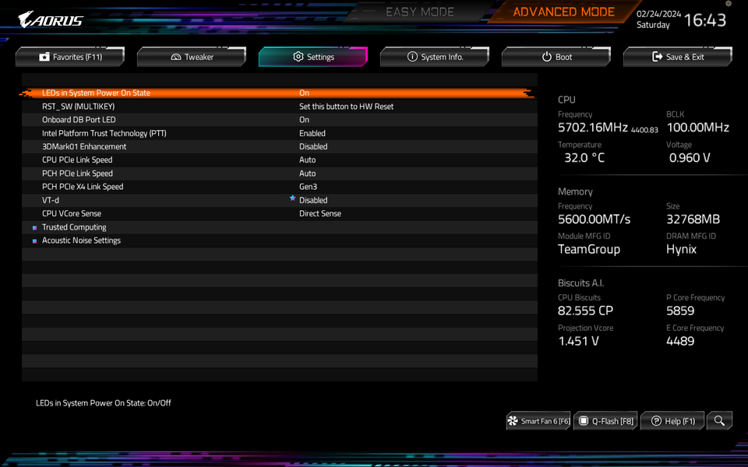Click the Trusted Computing submenu bullet
This screenshot has height=467, width=748.
click(x=34, y=228)
